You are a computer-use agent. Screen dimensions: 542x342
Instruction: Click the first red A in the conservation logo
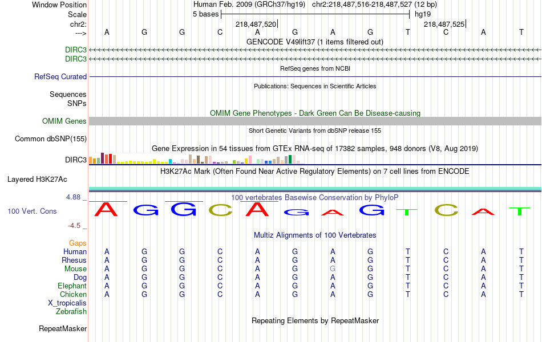pos(106,209)
